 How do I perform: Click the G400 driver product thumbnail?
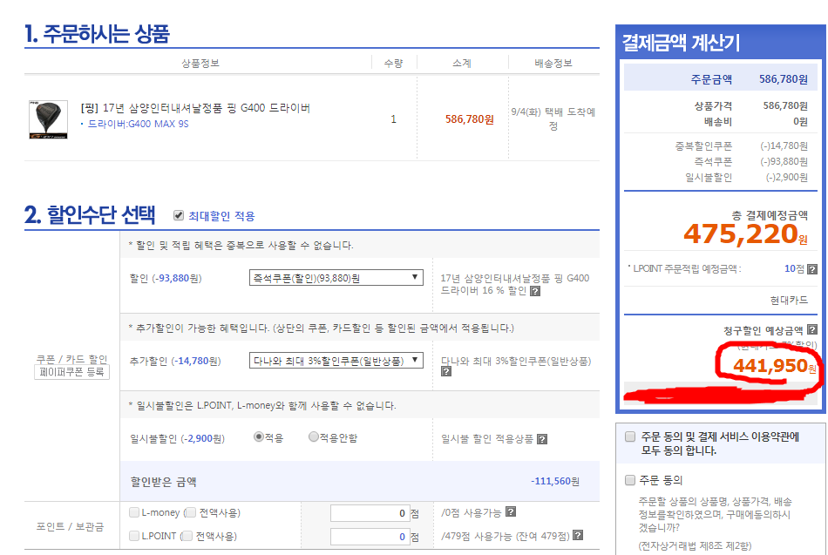pyautogui.click(x=47, y=119)
